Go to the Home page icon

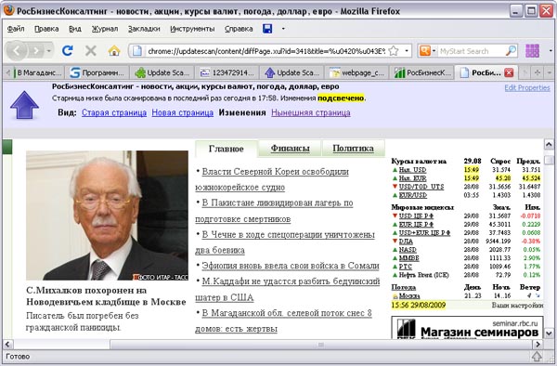113,51
